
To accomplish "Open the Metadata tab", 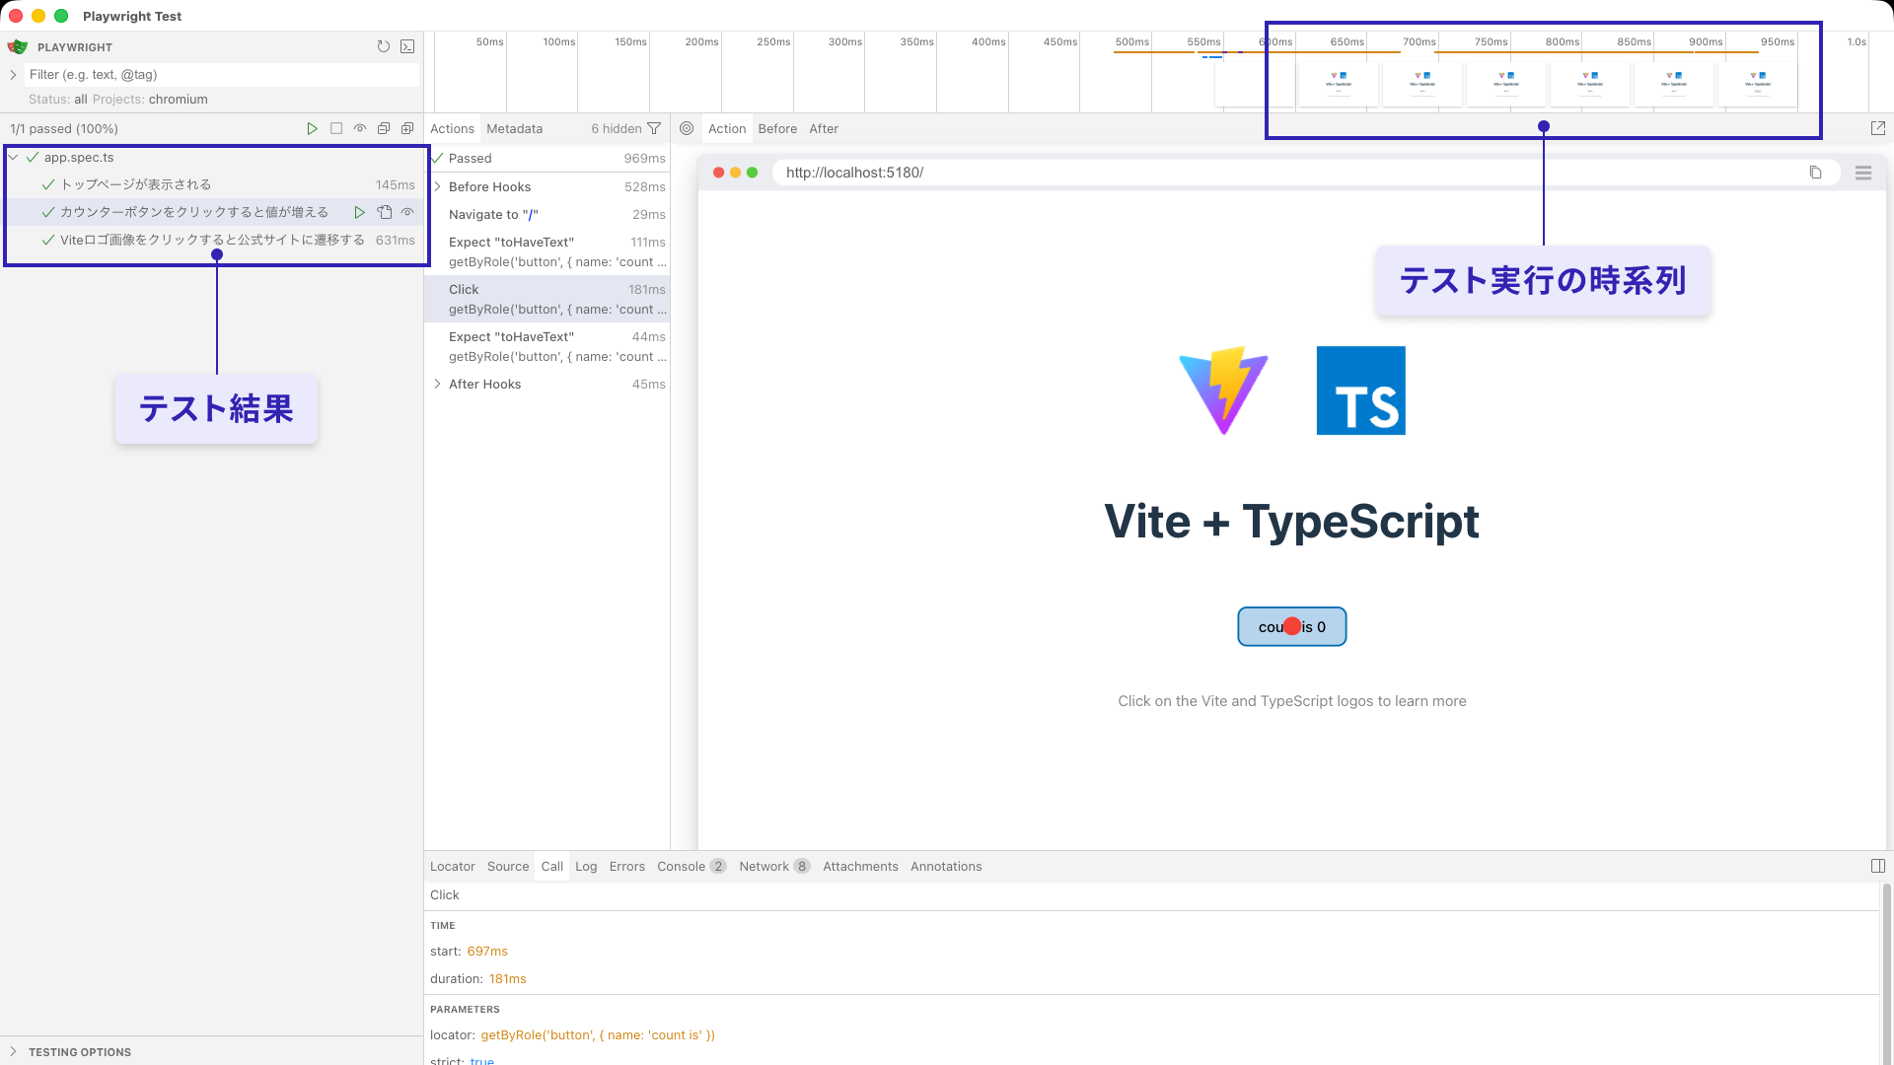I will pyautogui.click(x=514, y=128).
